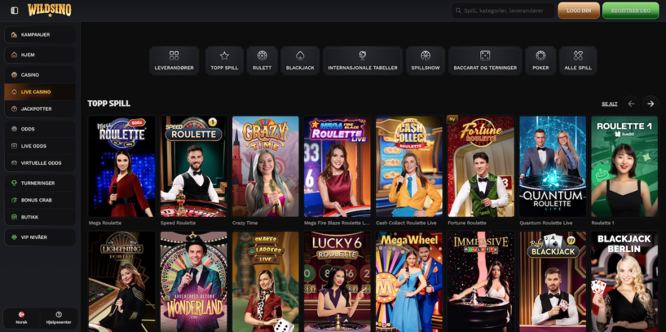Open the Fortune Roulette game thumbnail
Screen dimensions: 666x332
pyautogui.click(x=481, y=166)
